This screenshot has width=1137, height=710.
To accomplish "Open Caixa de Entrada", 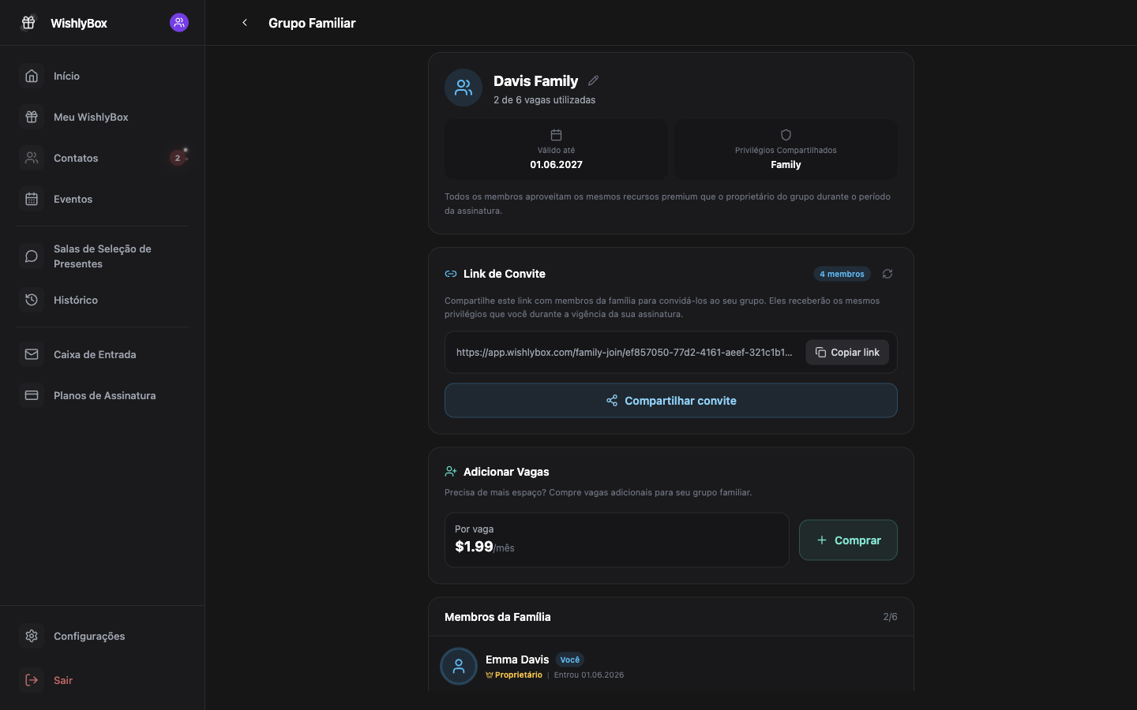I will tap(103, 354).
